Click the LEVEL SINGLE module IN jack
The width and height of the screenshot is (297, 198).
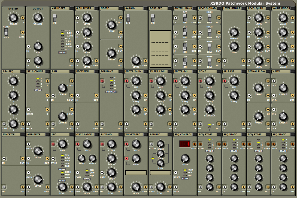225,61
